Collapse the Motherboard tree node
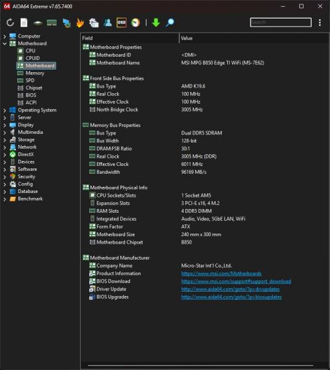The width and height of the screenshot is (330, 370). [4, 44]
